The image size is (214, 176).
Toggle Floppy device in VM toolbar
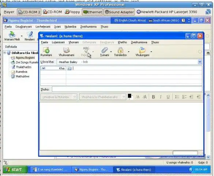72,12
